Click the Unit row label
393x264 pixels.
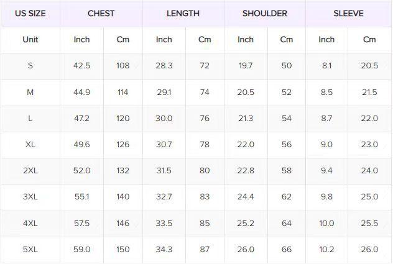point(30,39)
